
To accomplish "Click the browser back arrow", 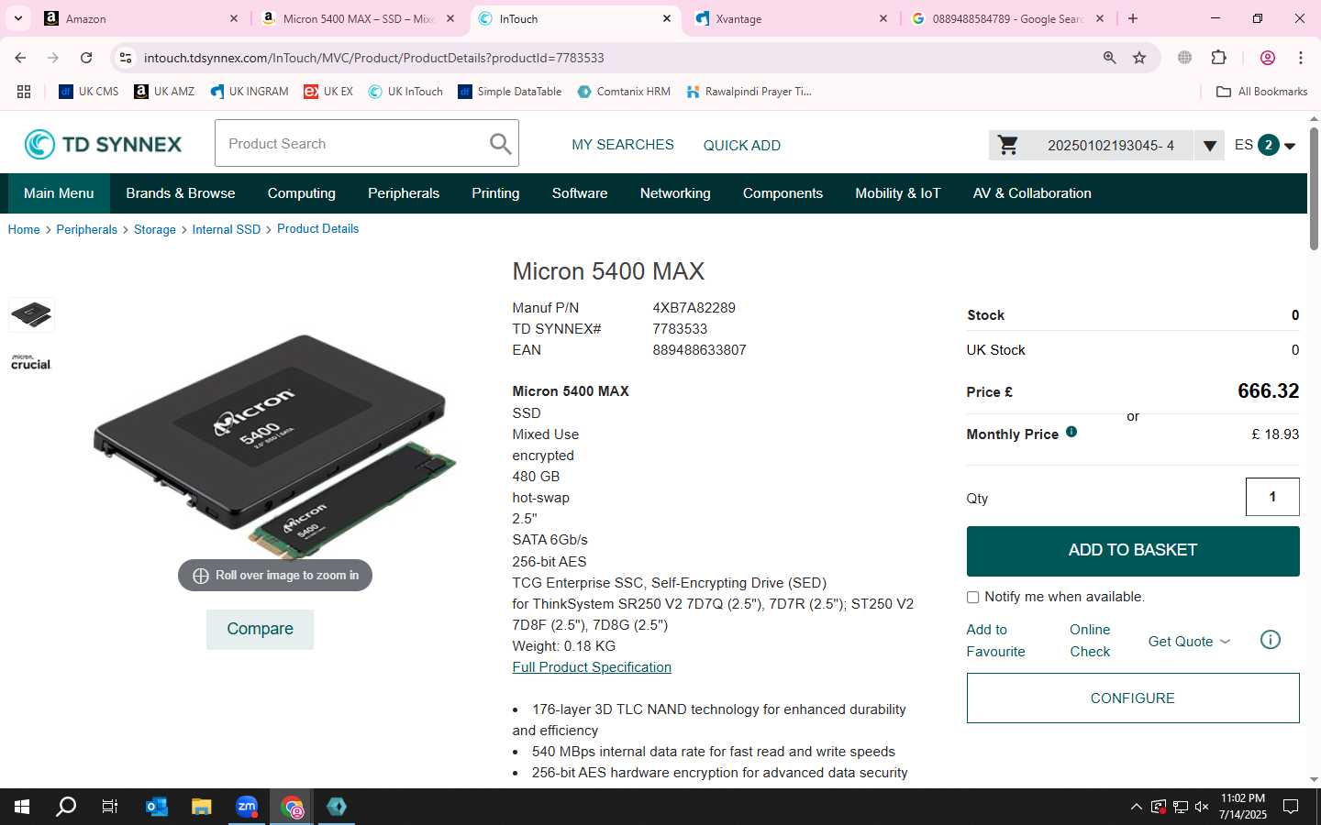I will tap(20, 58).
